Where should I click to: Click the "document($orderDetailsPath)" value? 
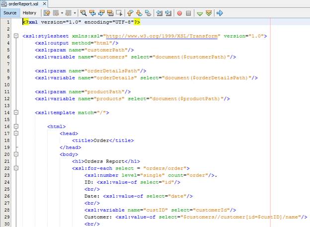[207, 78]
